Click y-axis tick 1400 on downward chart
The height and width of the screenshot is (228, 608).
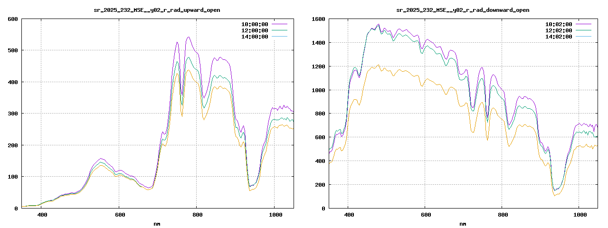coord(319,43)
